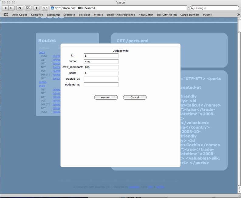Click the sailors route link

pyautogui.click(x=43, y=82)
